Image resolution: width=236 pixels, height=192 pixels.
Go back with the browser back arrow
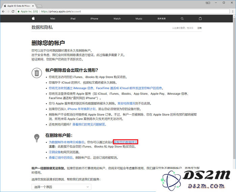click(3, 11)
